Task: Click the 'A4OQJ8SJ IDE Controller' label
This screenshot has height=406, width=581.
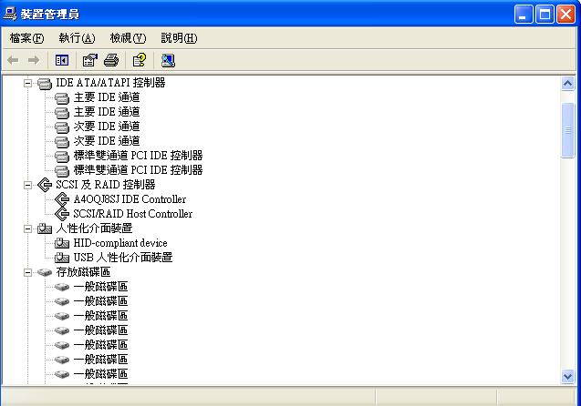Action: (130, 199)
